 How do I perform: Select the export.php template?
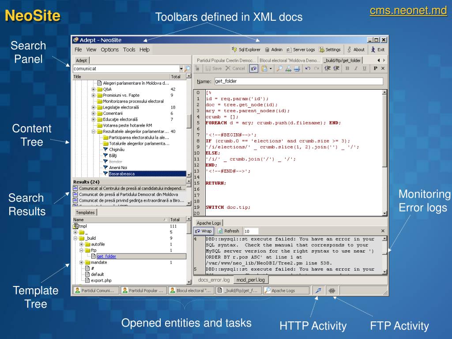[x=101, y=280]
